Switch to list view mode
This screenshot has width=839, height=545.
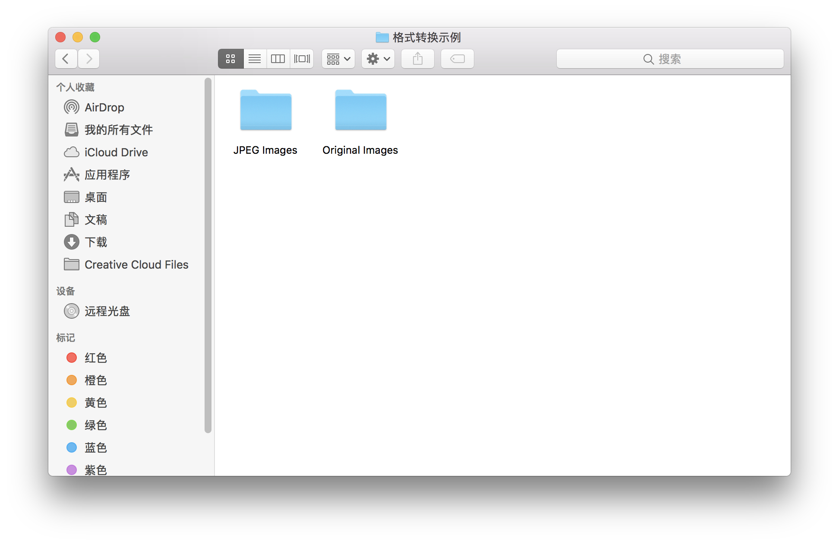pos(255,59)
